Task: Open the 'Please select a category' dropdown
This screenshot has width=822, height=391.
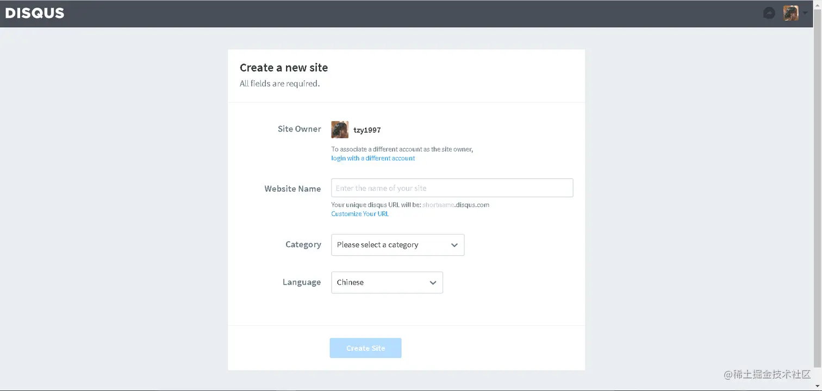Action: click(398, 245)
